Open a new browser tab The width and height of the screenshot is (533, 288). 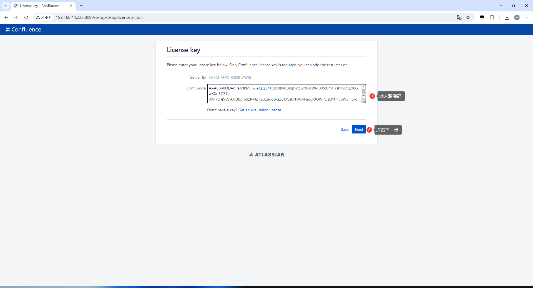tap(81, 6)
